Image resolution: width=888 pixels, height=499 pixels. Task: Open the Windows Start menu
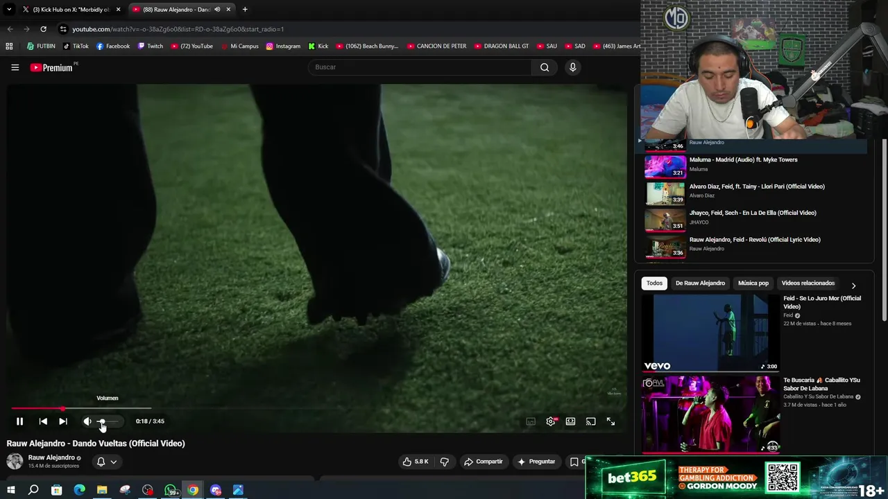[10, 490]
